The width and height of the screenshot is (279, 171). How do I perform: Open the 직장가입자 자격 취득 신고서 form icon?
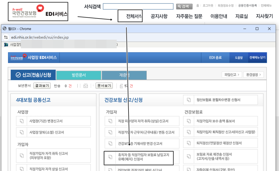pyautogui.click(x=21, y=156)
